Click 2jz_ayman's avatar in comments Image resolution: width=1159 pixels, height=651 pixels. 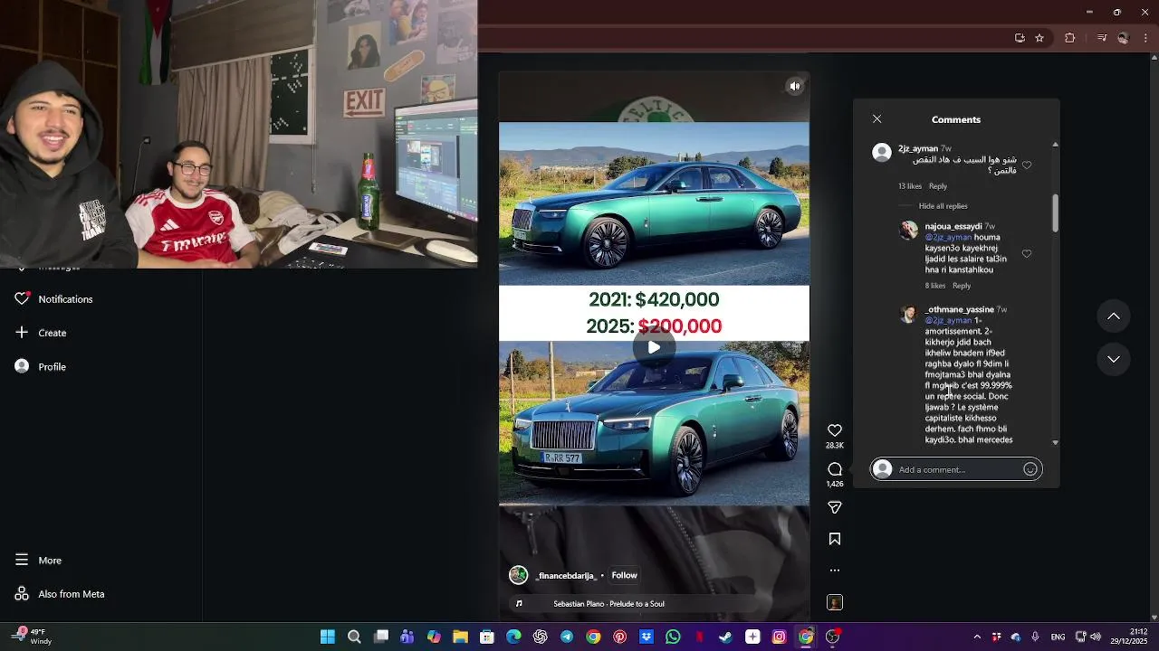coord(882,153)
